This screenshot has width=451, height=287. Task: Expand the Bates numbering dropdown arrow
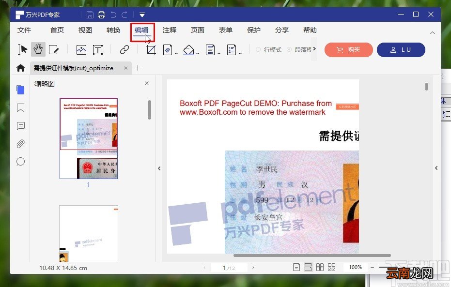(x=240, y=53)
